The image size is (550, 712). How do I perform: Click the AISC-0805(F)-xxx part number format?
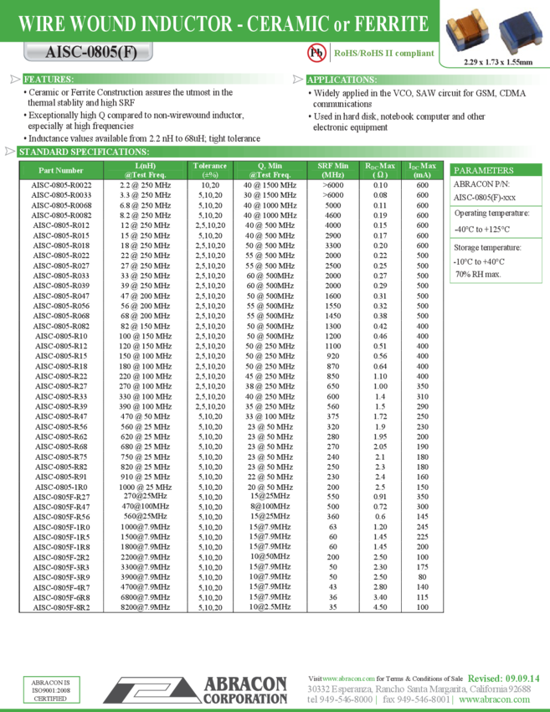pyautogui.click(x=484, y=198)
